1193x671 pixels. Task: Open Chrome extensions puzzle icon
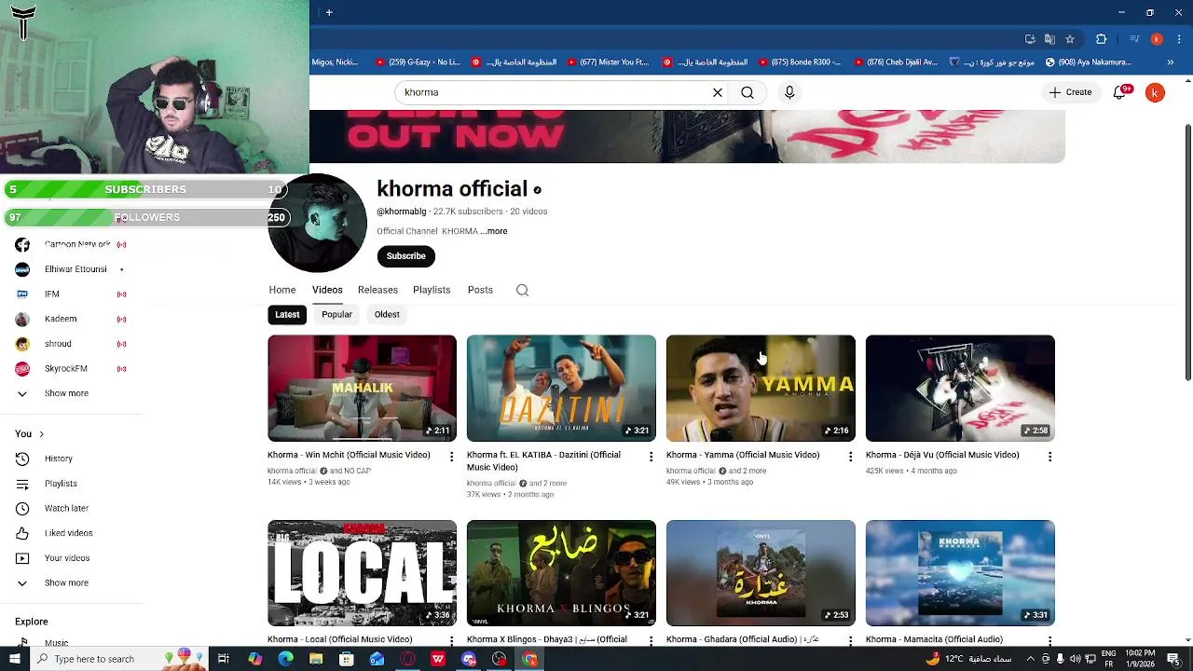1101,39
